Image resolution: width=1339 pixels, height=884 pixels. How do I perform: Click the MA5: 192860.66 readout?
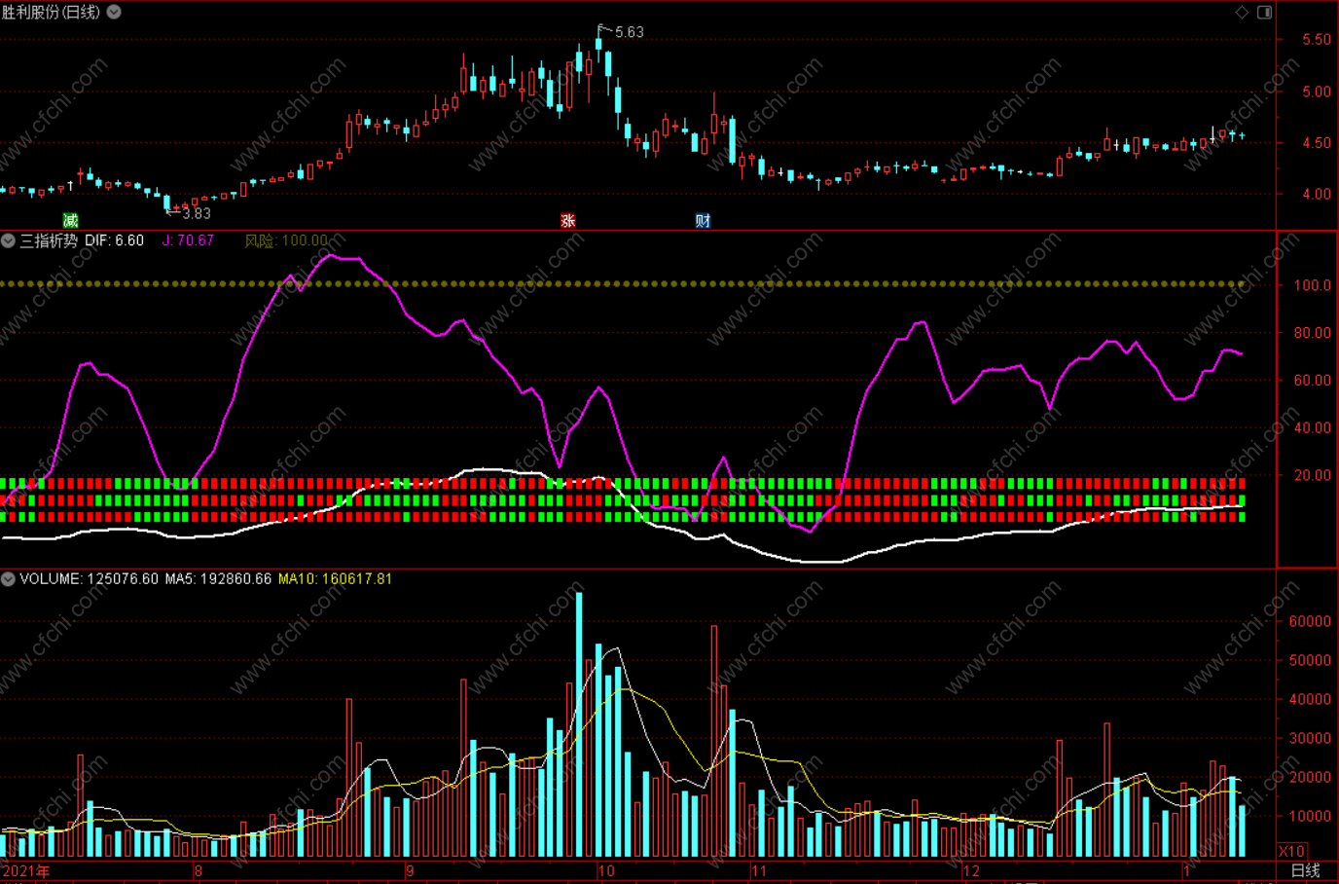point(218,578)
